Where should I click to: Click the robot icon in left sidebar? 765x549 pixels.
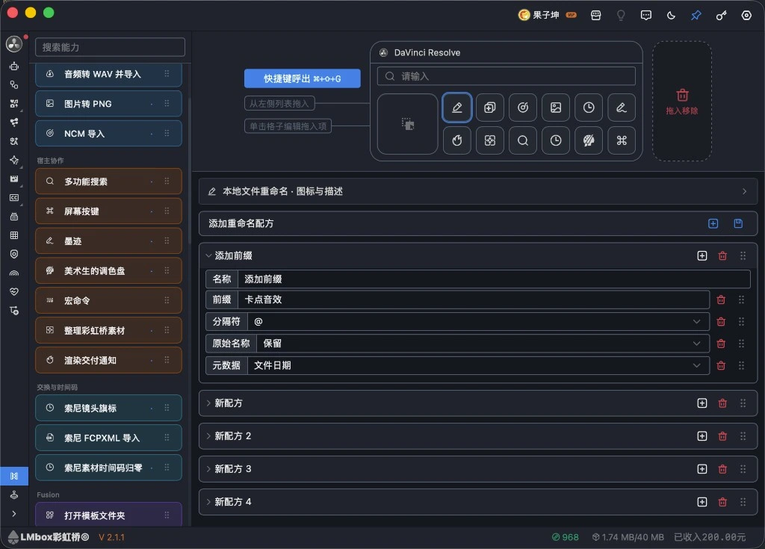14,66
